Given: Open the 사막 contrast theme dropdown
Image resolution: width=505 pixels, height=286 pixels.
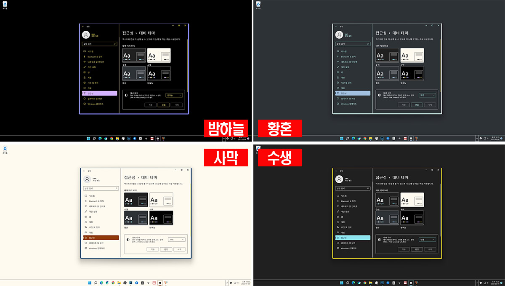Looking at the screenshot, I should [177, 240].
